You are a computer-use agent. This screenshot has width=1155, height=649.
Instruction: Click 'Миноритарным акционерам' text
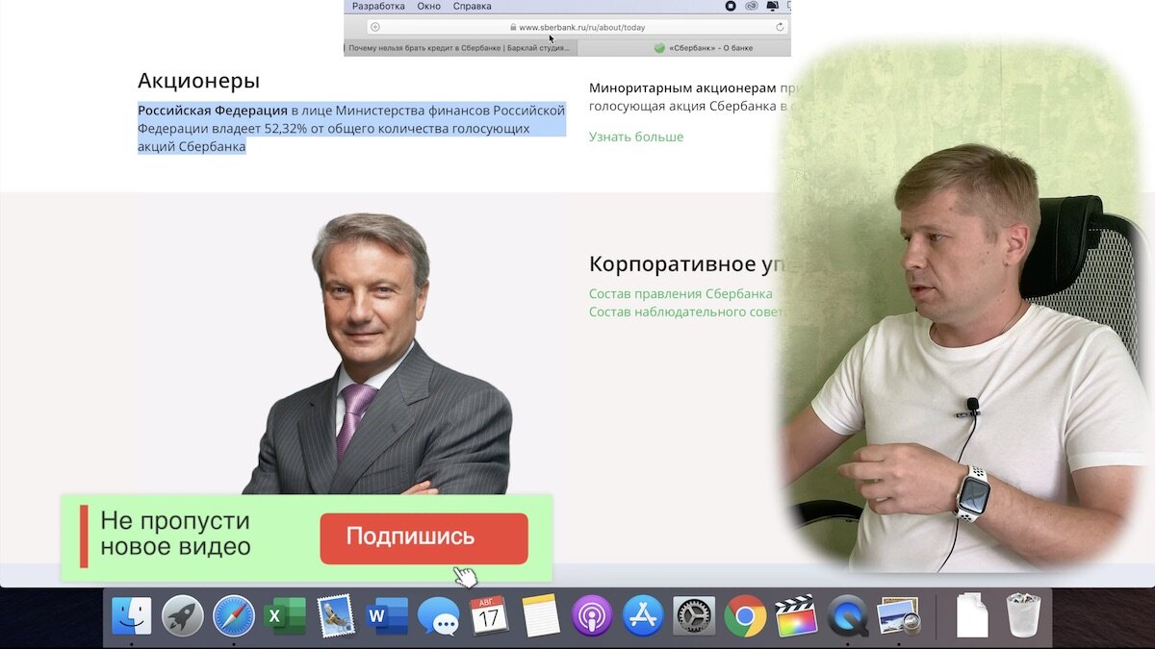click(681, 87)
